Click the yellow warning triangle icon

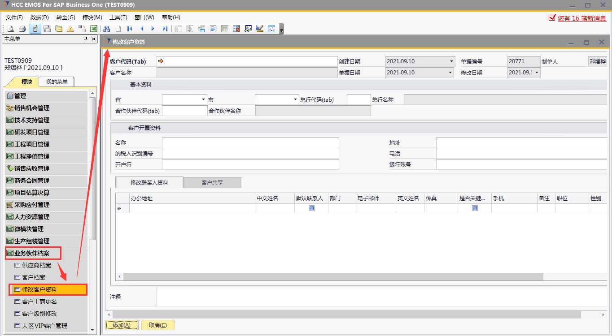point(70,29)
